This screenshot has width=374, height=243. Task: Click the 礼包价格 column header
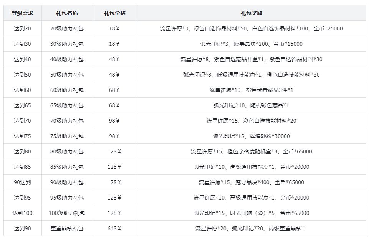(115, 13)
